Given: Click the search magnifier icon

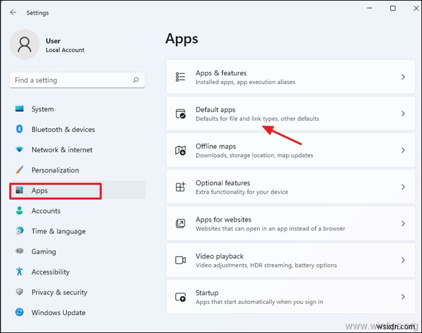Looking at the screenshot, I should click(x=136, y=80).
